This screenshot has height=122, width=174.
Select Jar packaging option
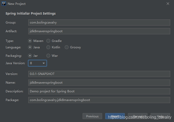(30, 56)
